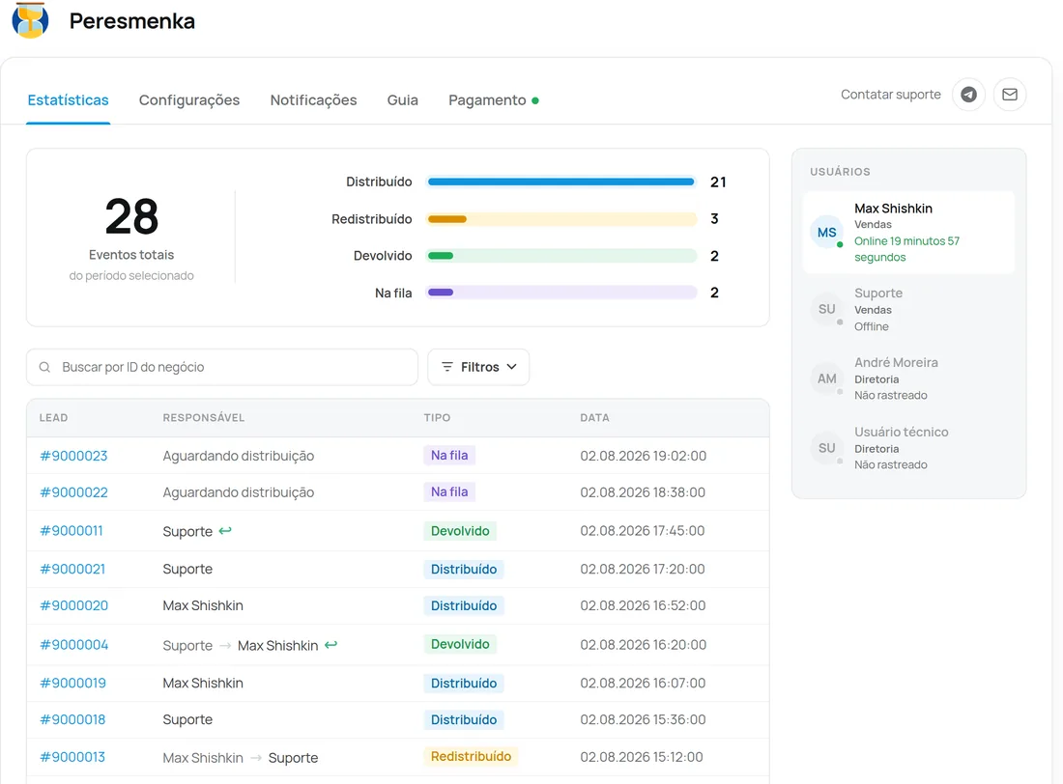Click the LEAD column header

(x=53, y=417)
